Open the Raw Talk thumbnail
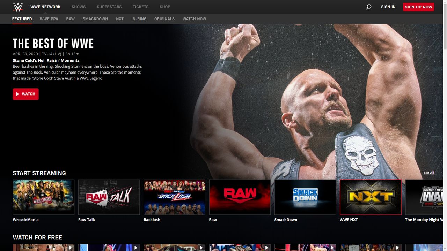This screenshot has width=447, height=251. pyautogui.click(x=109, y=197)
